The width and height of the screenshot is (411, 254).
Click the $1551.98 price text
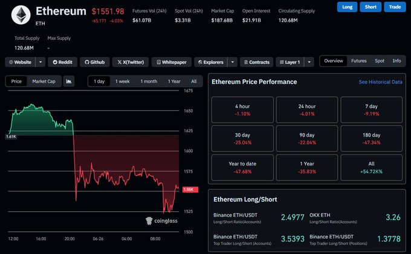108,11
